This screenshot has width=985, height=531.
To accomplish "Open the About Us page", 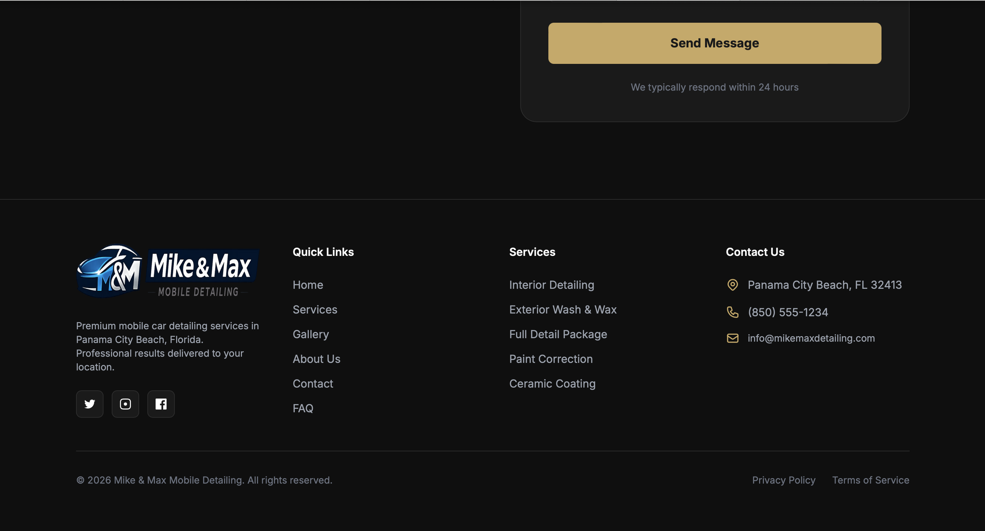I will [x=316, y=359].
